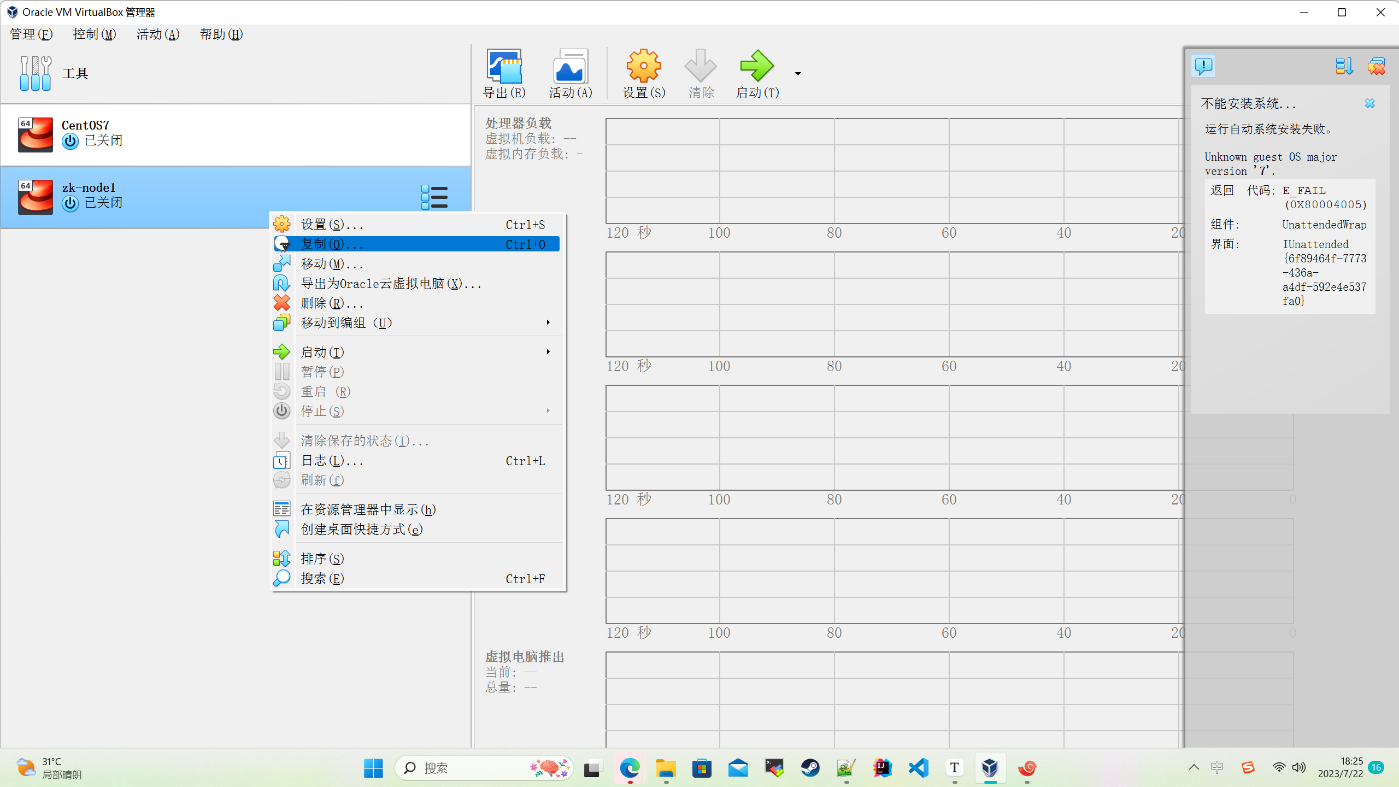The height and width of the screenshot is (787, 1399).
Task: Open the Task View taskbar icon
Action: [x=592, y=768]
